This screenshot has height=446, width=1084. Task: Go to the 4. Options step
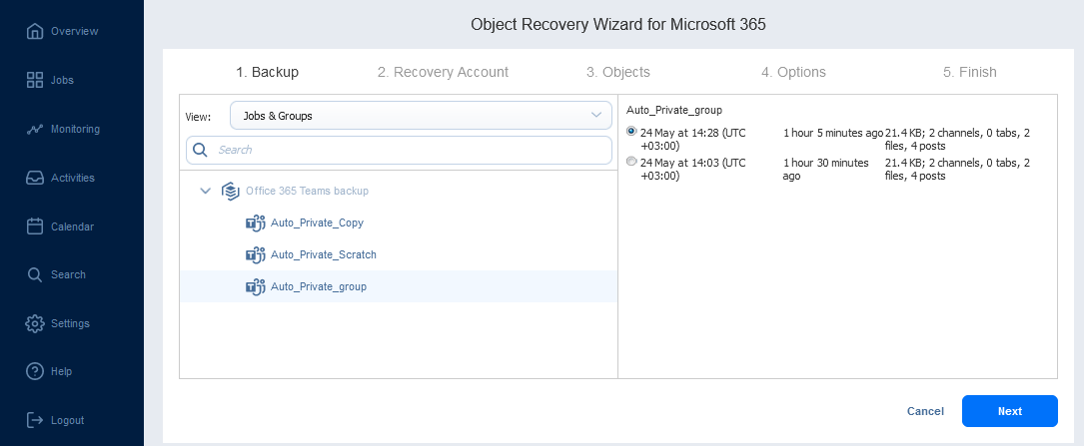(793, 72)
